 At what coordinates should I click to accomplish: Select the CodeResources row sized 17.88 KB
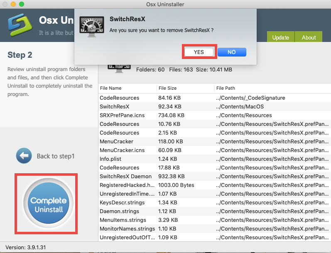214,168
